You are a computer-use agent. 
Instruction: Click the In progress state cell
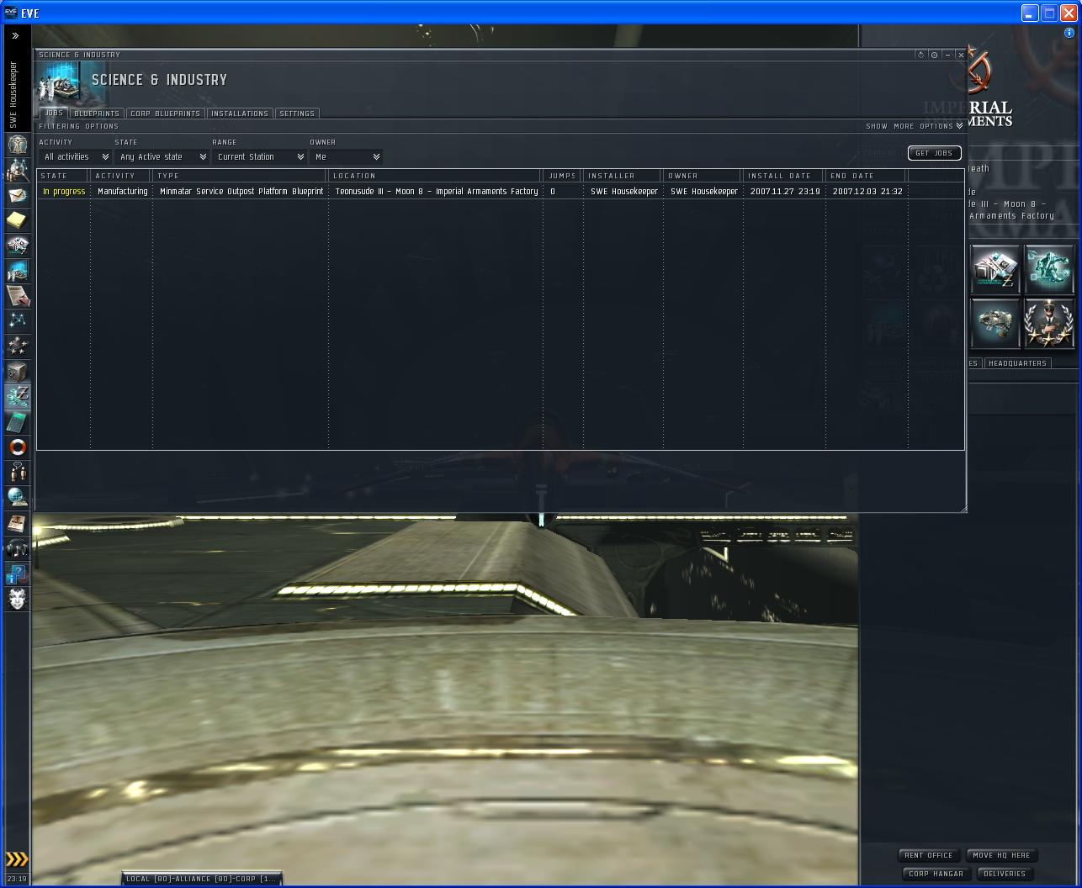click(64, 192)
